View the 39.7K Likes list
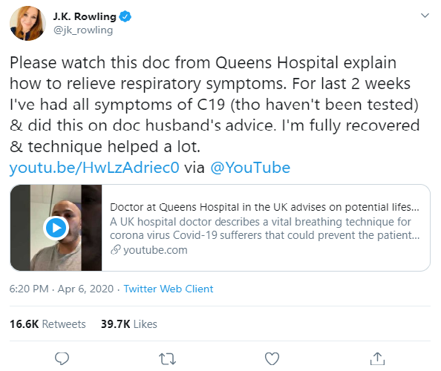The image size is (441, 371). (x=129, y=324)
